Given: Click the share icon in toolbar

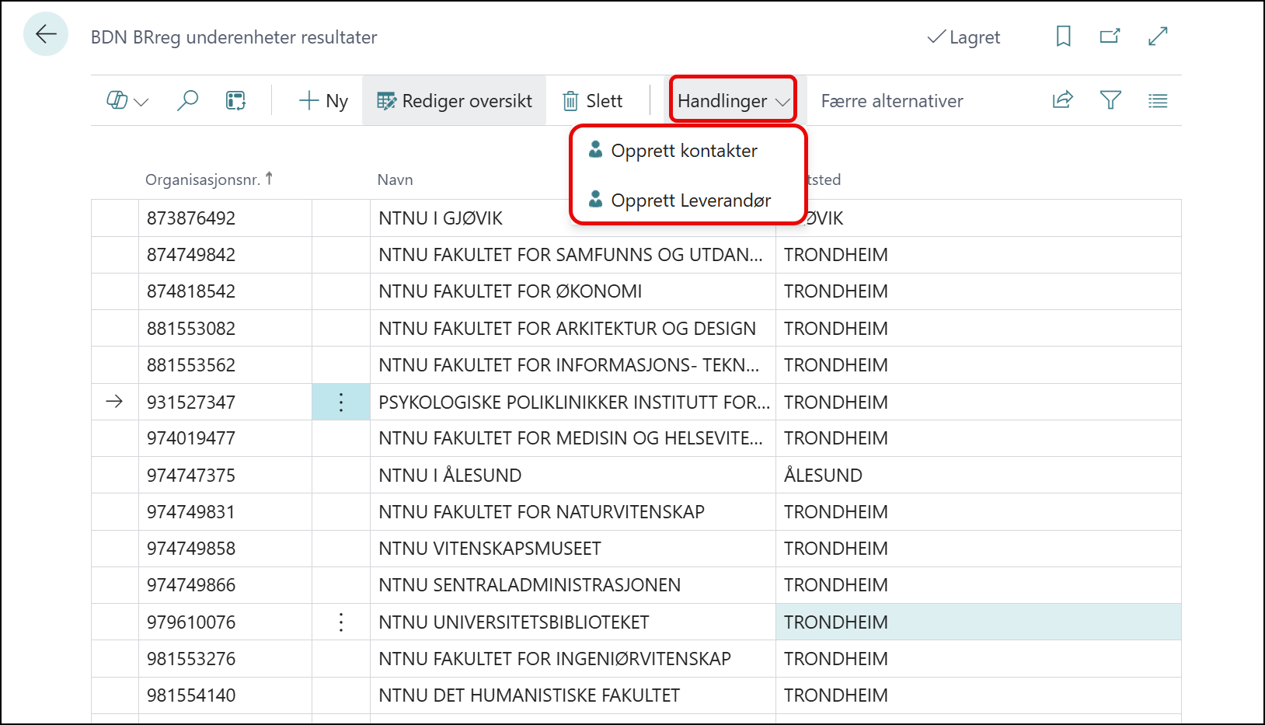Looking at the screenshot, I should point(1062,100).
